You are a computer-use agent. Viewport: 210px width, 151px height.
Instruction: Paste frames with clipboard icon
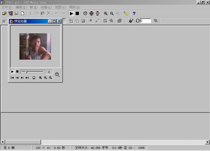pyautogui.click(x=43, y=13)
